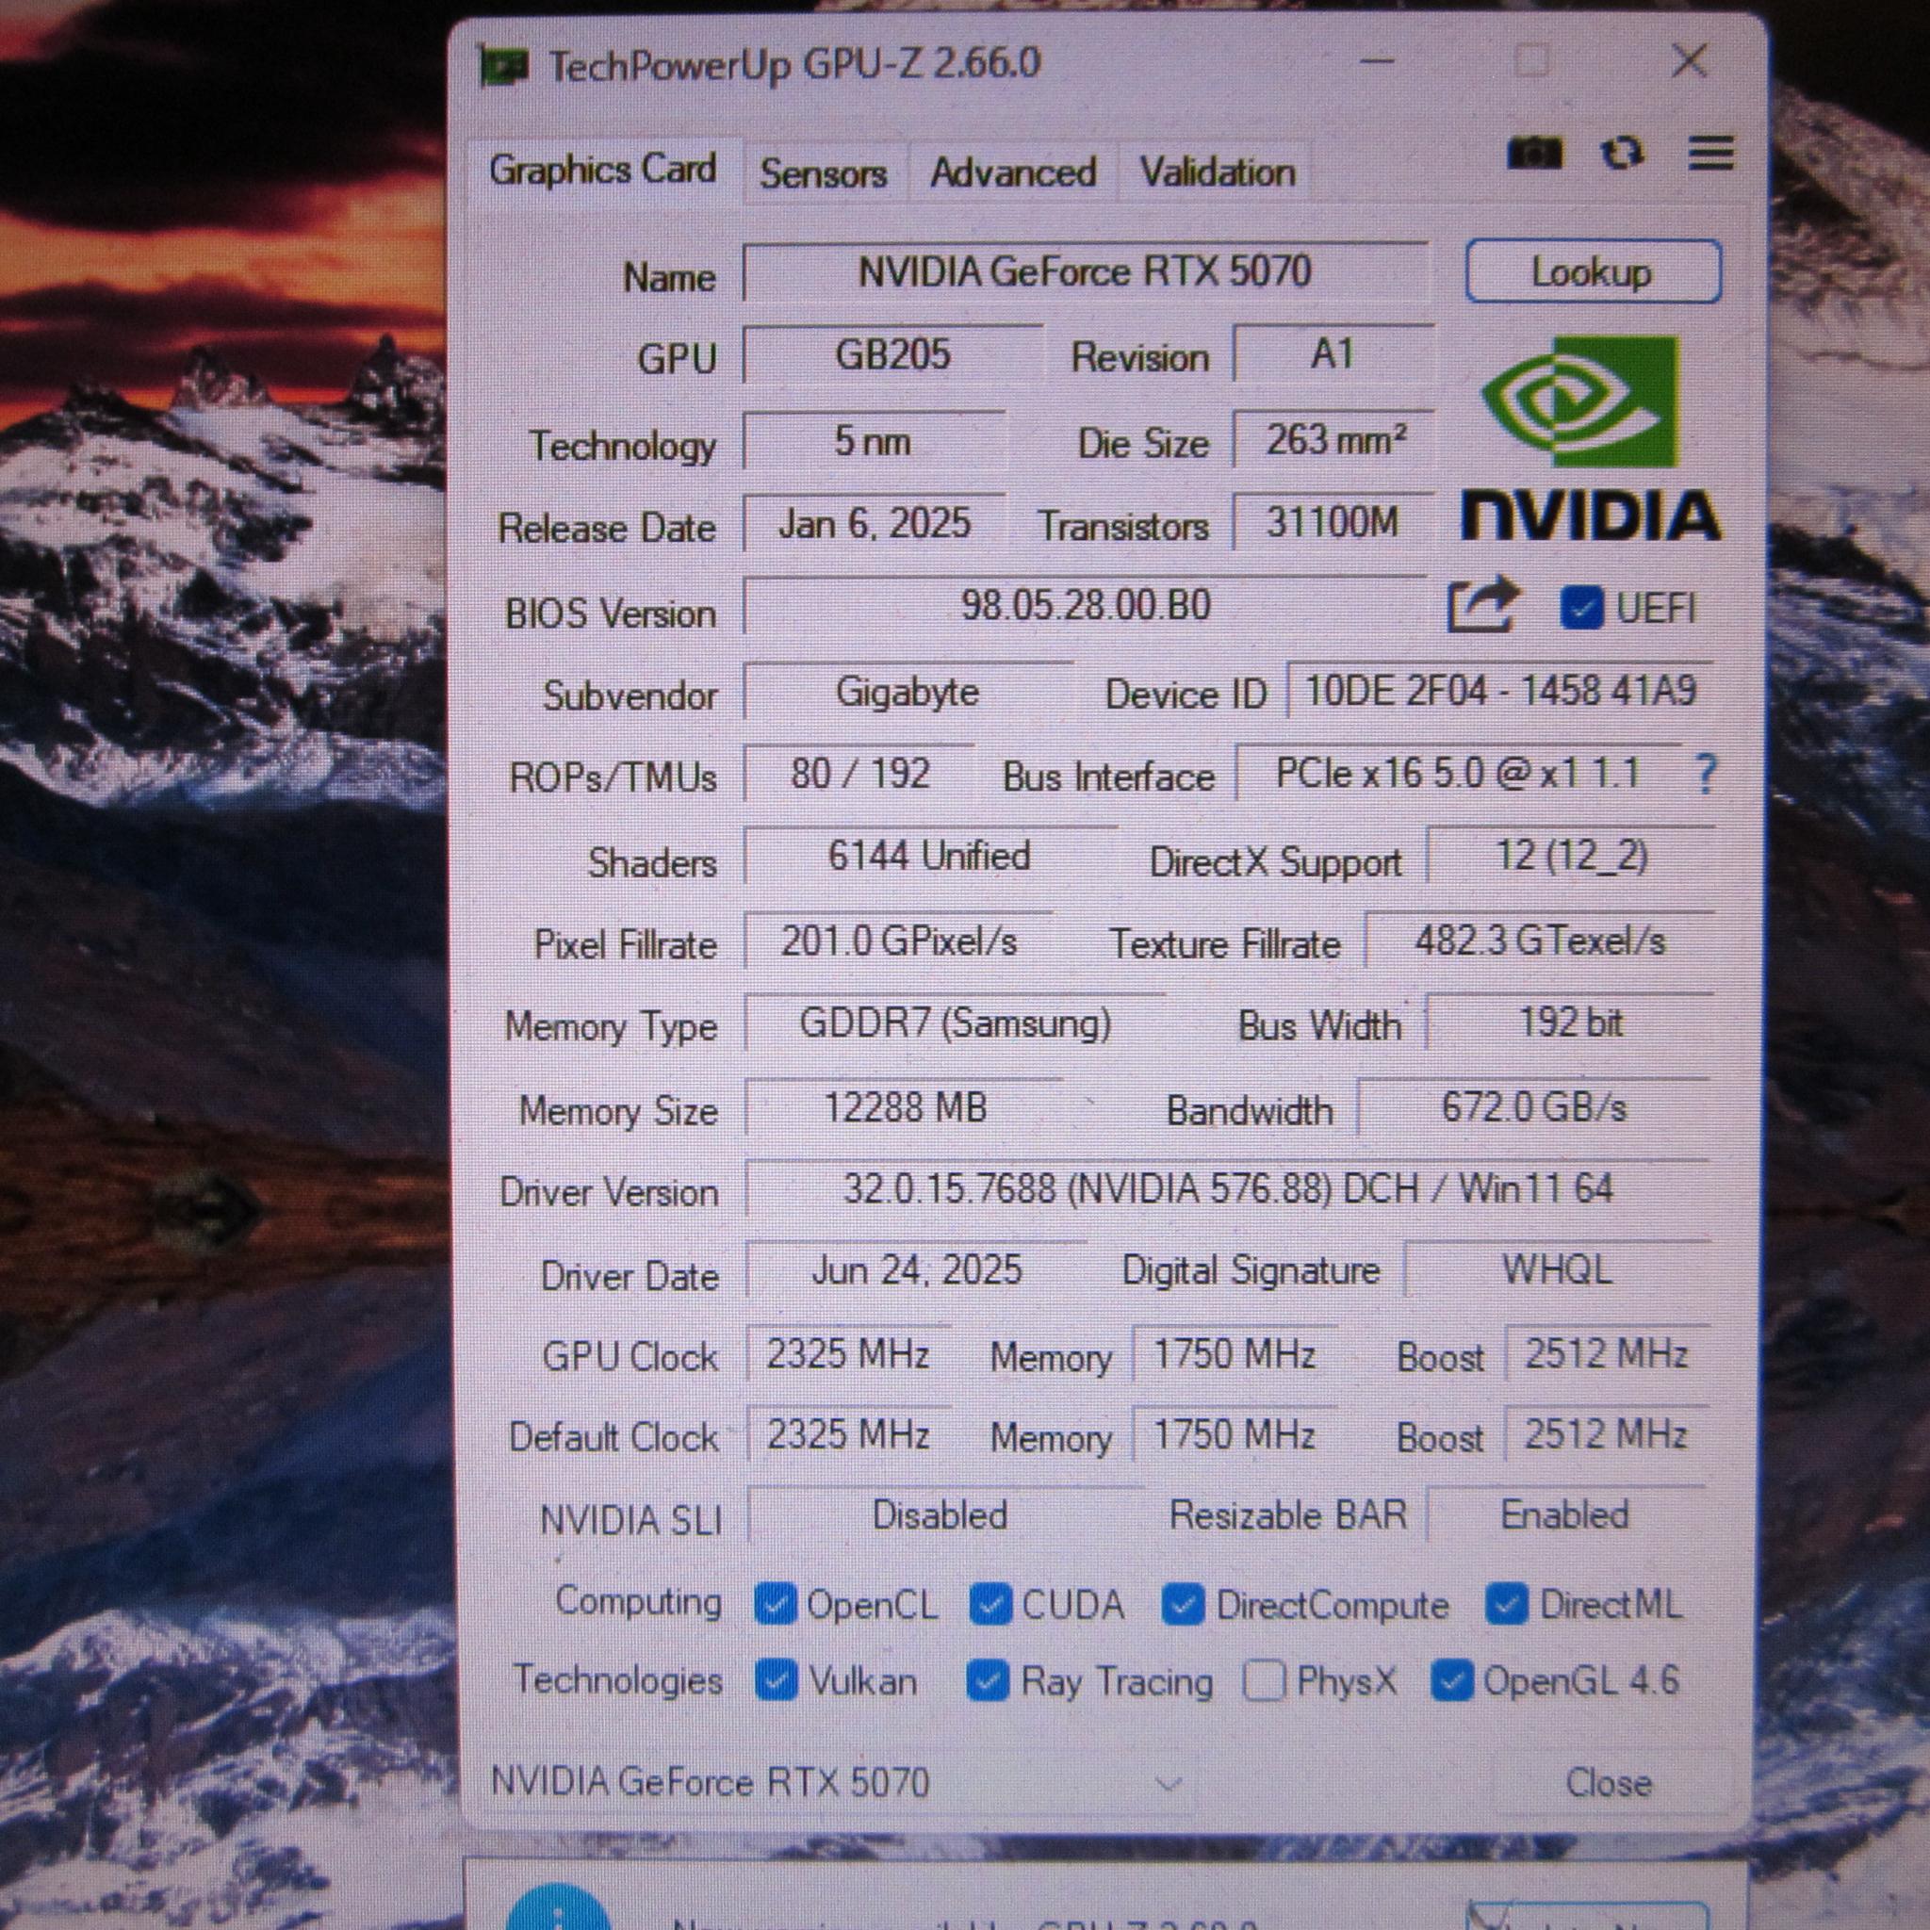The height and width of the screenshot is (1930, 1930).
Task: Click the Bus Interface field PCIe x16 5.0
Action: tap(1460, 773)
